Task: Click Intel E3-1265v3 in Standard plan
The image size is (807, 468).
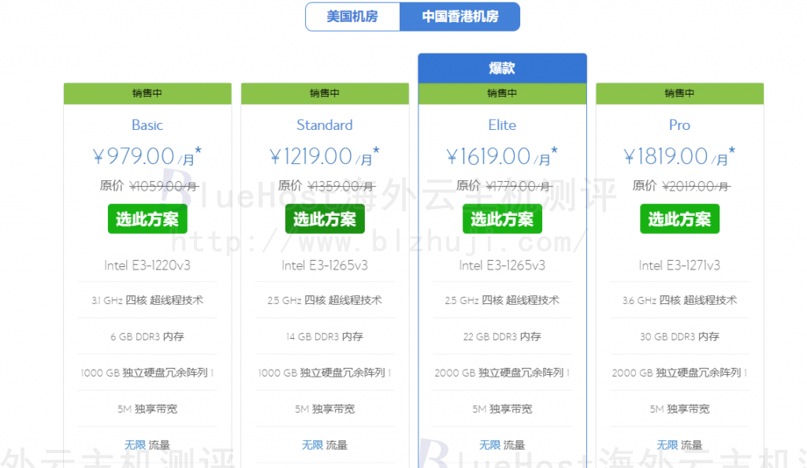Action: coord(325,266)
